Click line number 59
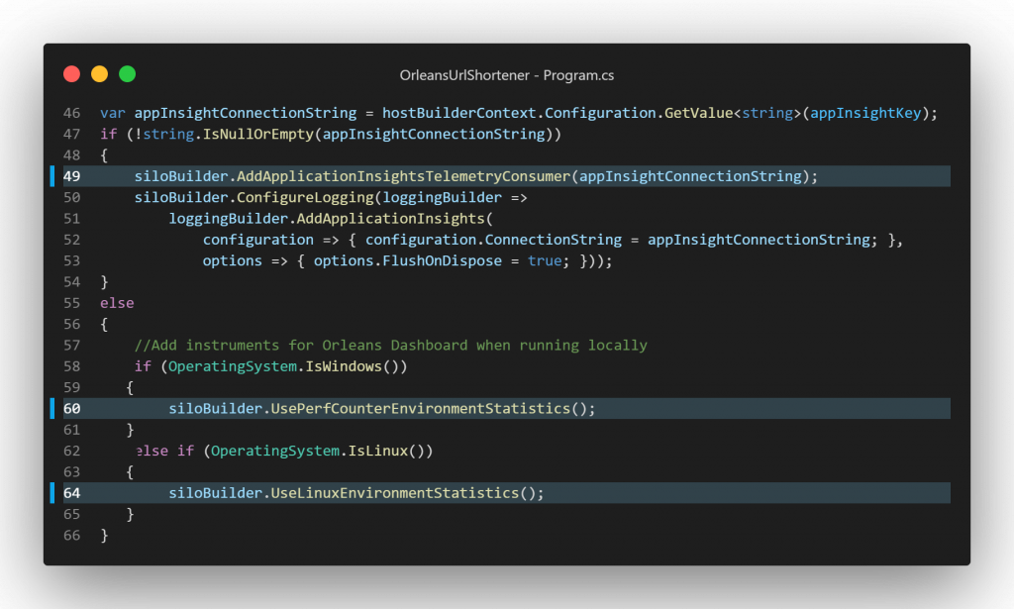This screenshot has width=1014, height=609. click(71, 388)
